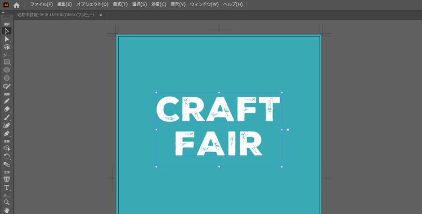This screenshot has width=422, height=214.
Task: Select the Hand tool
Action: point(7,210)
